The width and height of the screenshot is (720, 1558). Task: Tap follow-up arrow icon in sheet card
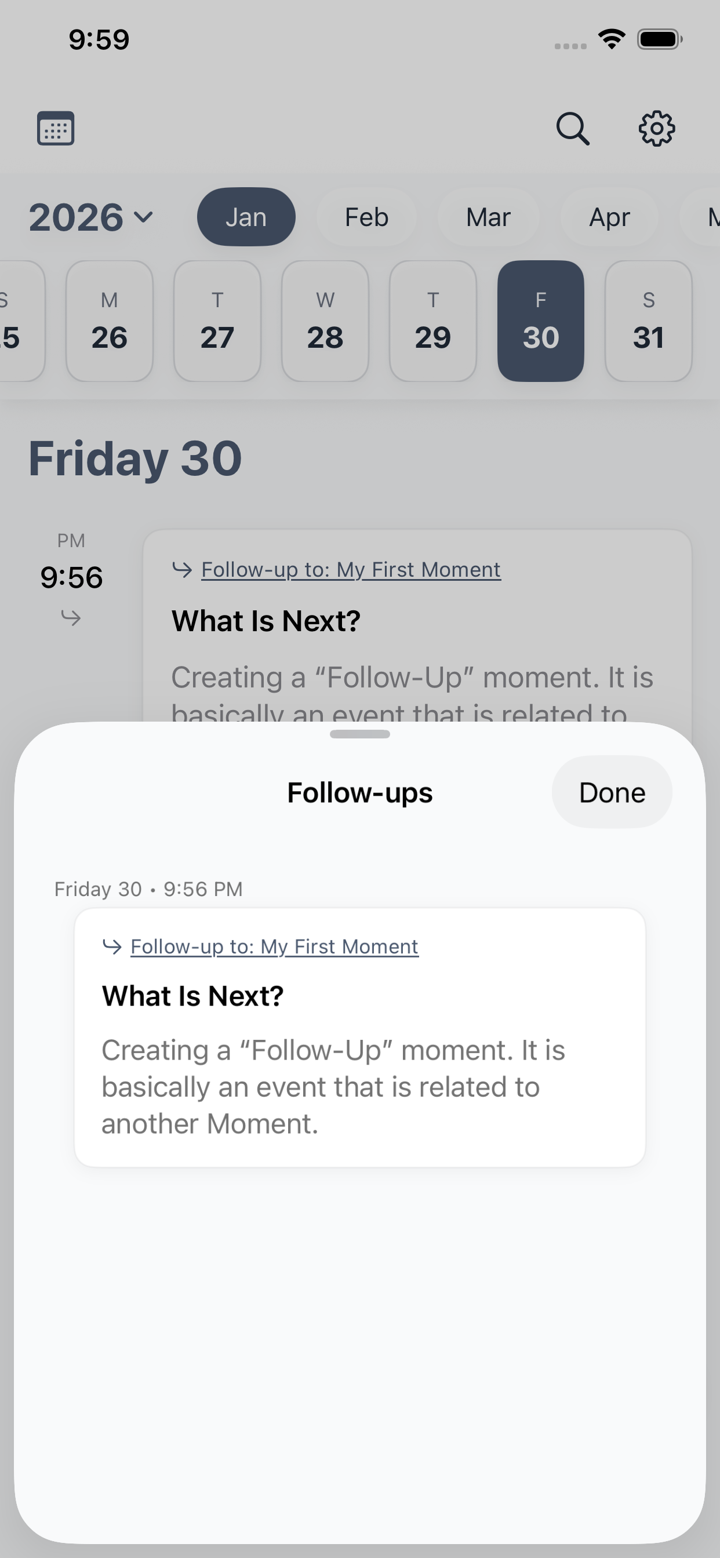click(x=112, y=947)
